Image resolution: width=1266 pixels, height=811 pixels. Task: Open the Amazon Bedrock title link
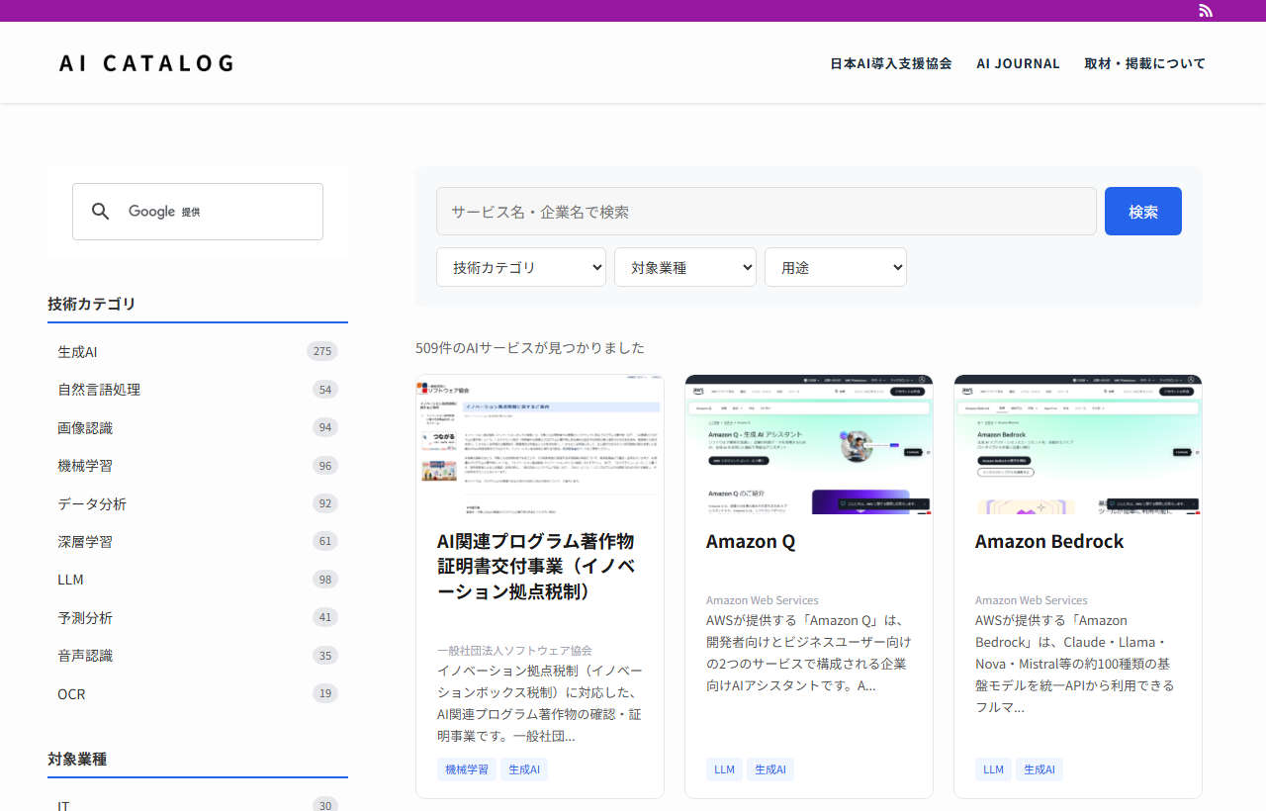point(1049,541)
